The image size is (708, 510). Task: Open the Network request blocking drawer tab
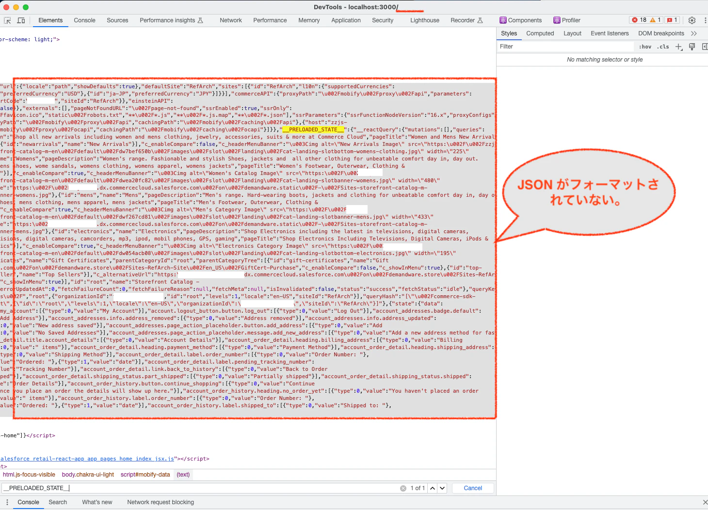[x=161, y=502]
